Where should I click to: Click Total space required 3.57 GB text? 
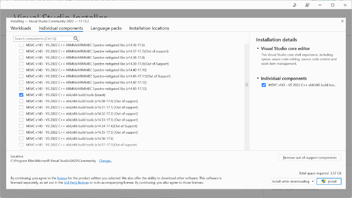point(320,173)
